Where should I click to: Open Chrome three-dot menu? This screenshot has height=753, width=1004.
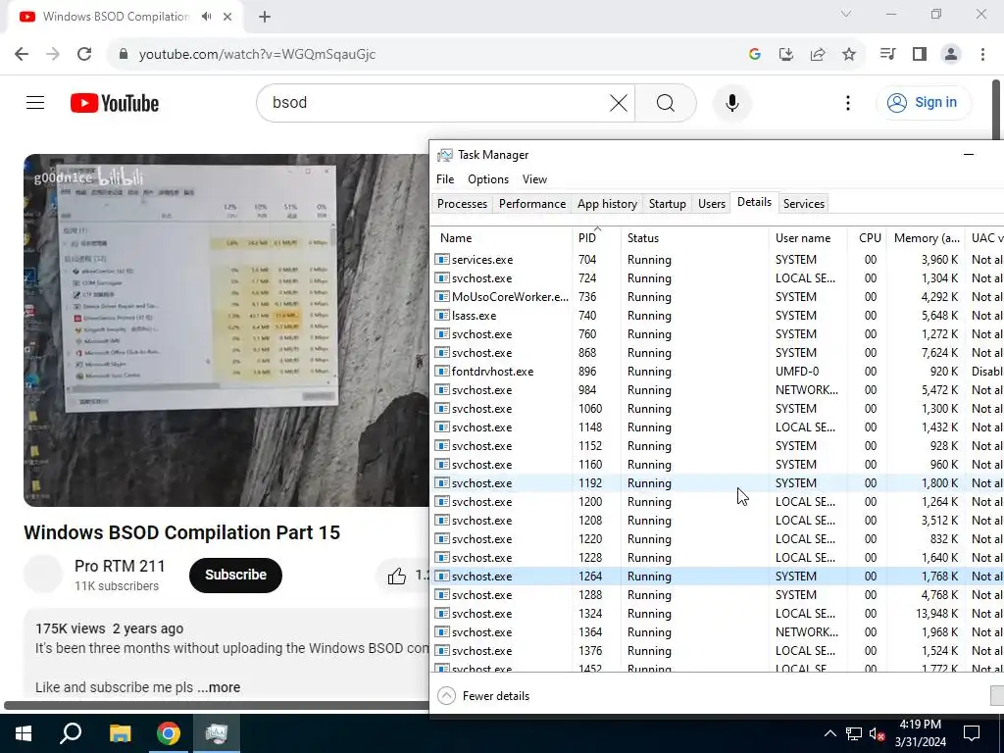[x=982, y=55]
